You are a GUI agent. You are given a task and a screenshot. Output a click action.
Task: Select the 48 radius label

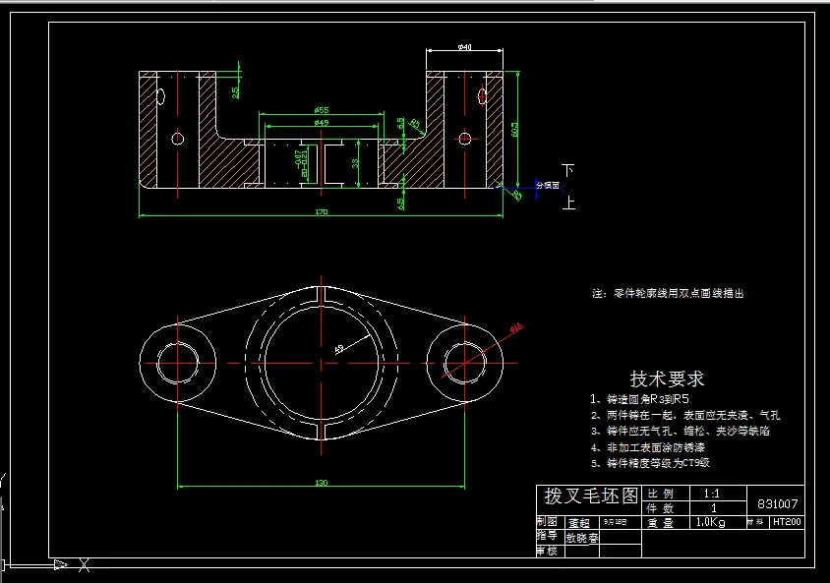pyautogui.click(x=339, y=349)
